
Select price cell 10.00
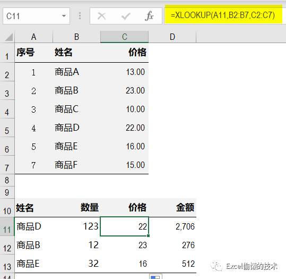click(124, 109)
